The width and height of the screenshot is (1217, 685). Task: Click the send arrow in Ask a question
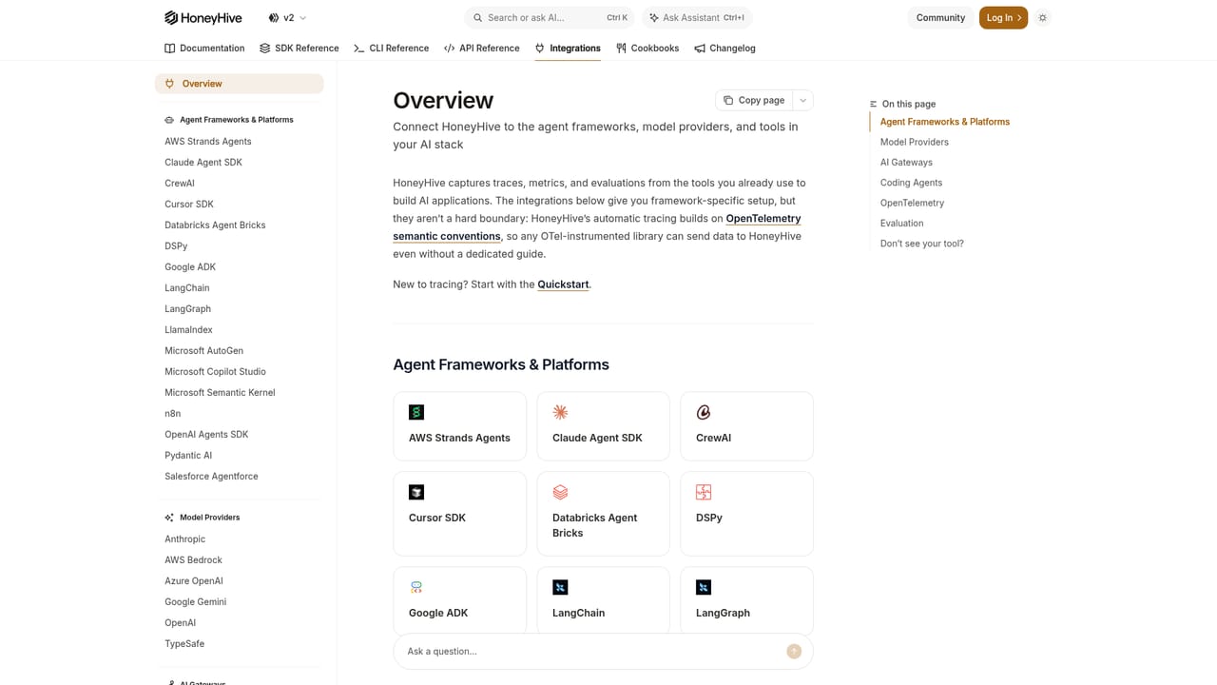click(794, 651)
